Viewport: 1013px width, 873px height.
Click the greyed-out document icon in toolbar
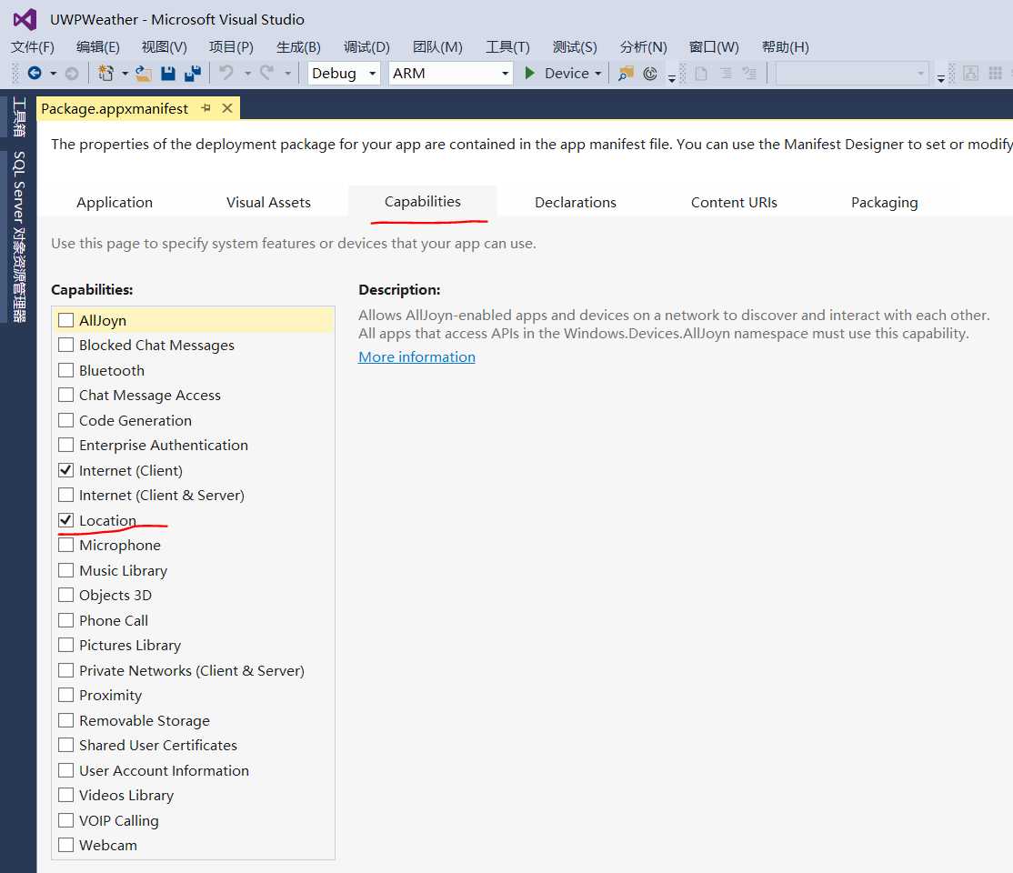click(701, 74)
